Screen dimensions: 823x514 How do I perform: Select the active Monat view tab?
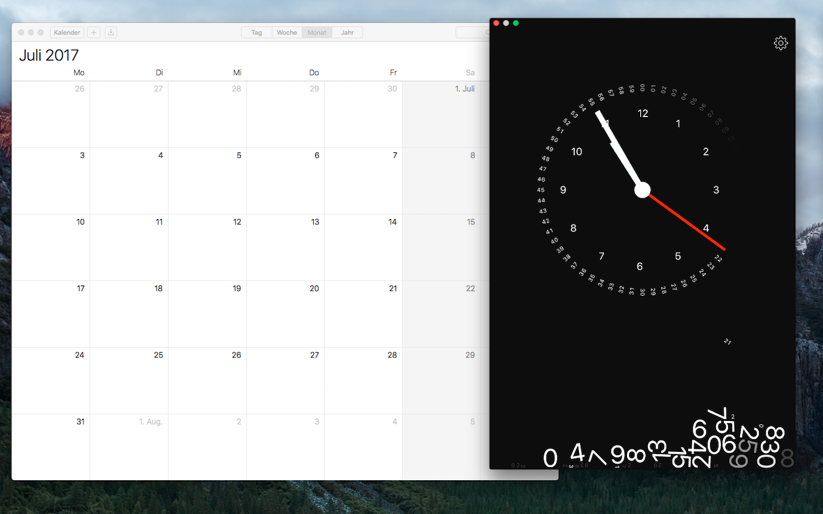tap(316, 32)
